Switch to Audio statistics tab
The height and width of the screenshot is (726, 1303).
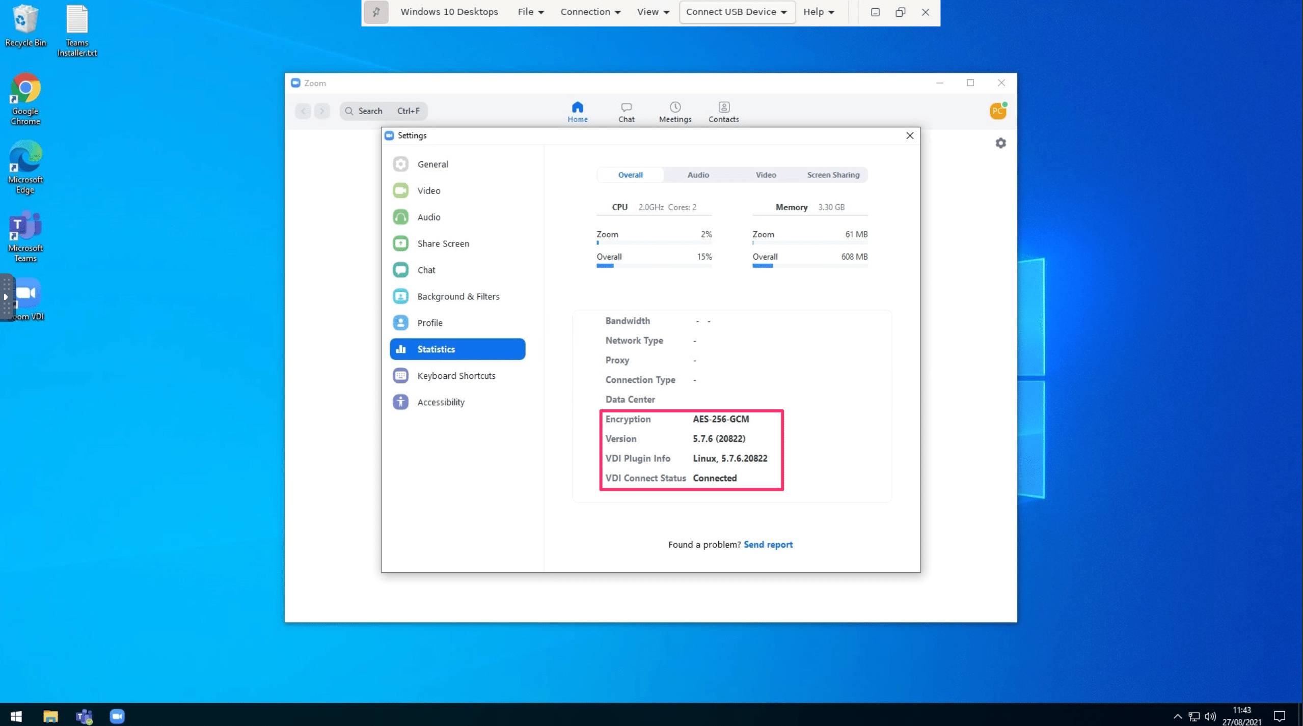tap(698, 175)
